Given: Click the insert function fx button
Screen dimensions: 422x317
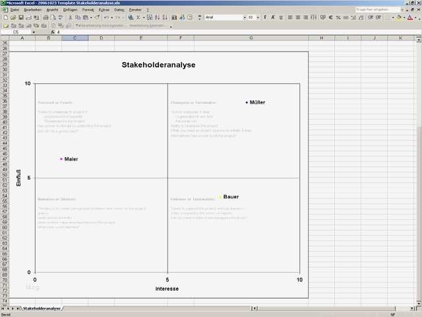Looking at the screenshot, I should tap(53, 32).
